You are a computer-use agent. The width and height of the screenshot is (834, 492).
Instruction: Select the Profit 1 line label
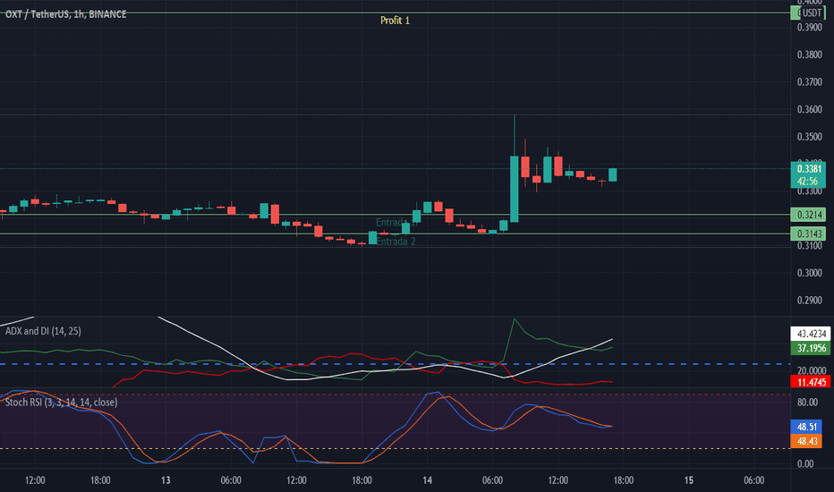coord(395,21)
